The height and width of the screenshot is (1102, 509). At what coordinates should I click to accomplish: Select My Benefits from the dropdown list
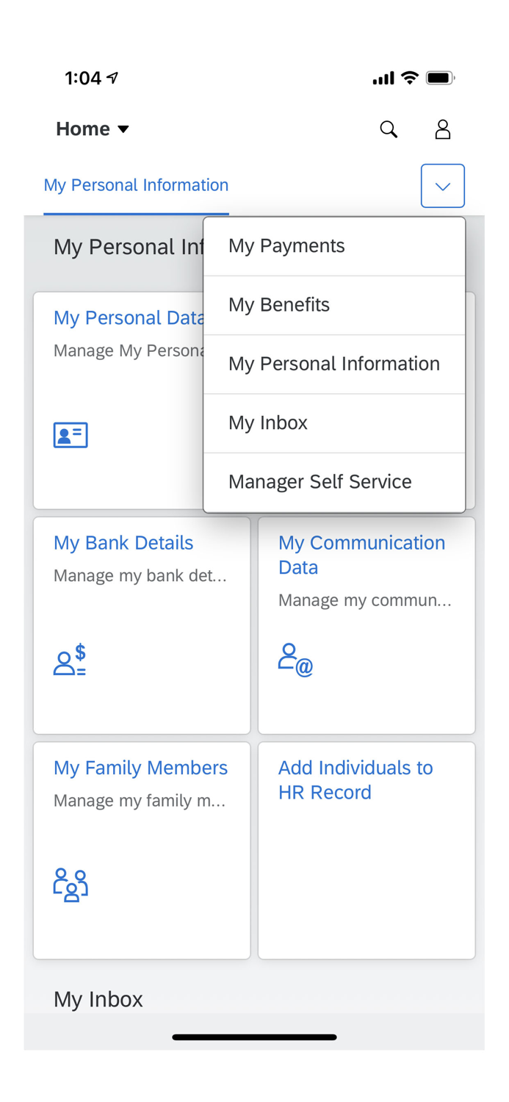pyautogui.click(x=279, y=304)
